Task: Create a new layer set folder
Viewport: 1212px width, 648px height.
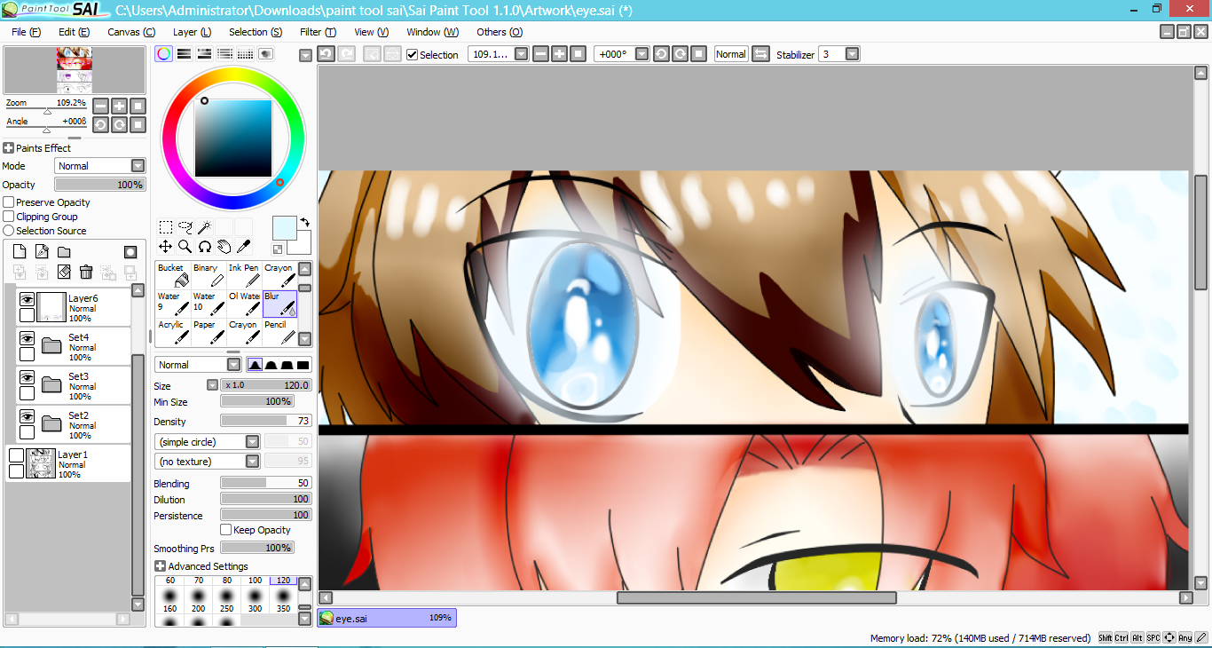Action: pyautogui.click(x=64, y=252)
